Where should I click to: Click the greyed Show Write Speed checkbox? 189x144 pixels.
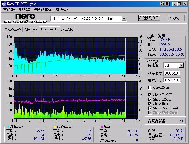click(x=150, y=113)
